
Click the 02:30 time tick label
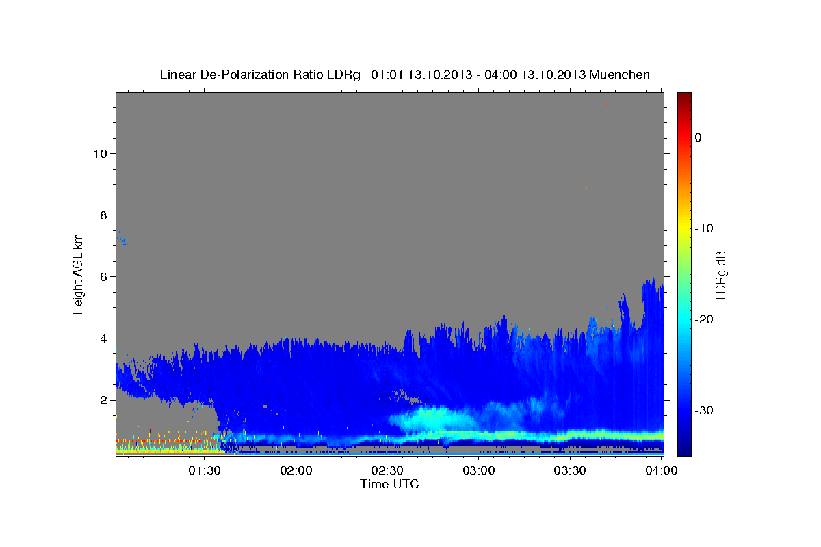[387, 470]
